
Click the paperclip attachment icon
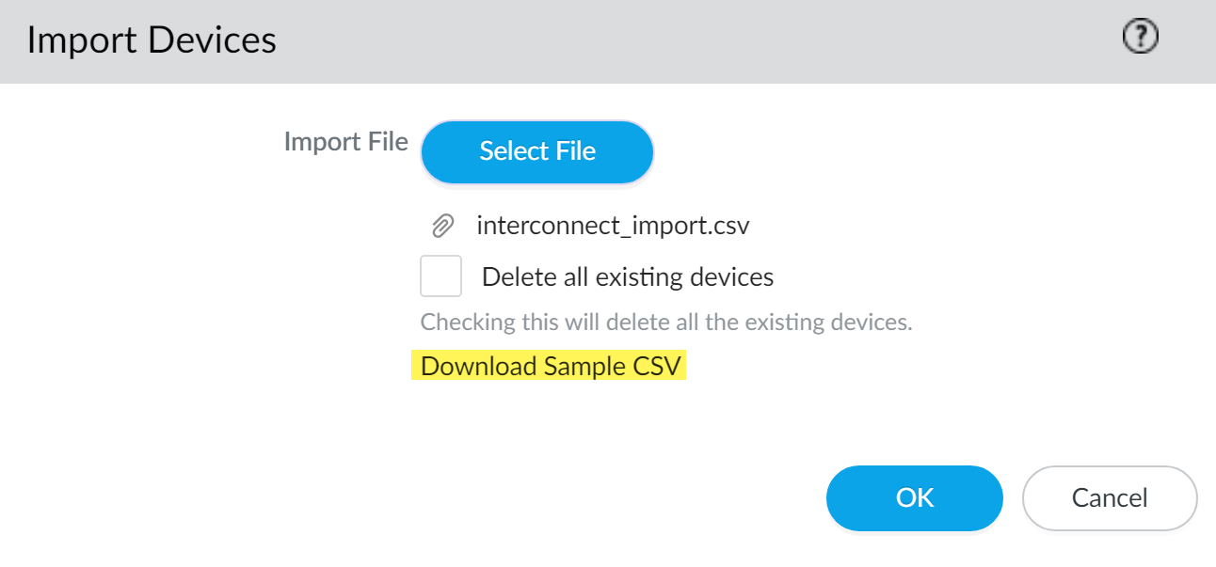442,226
